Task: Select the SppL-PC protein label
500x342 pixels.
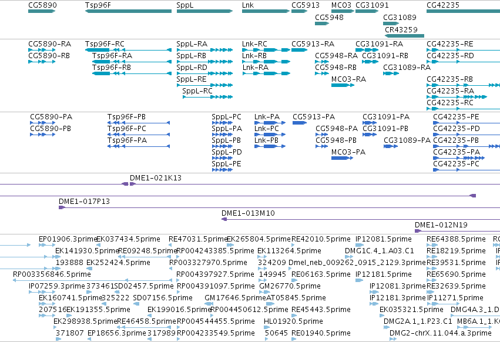Action: (x=226, y=117)
